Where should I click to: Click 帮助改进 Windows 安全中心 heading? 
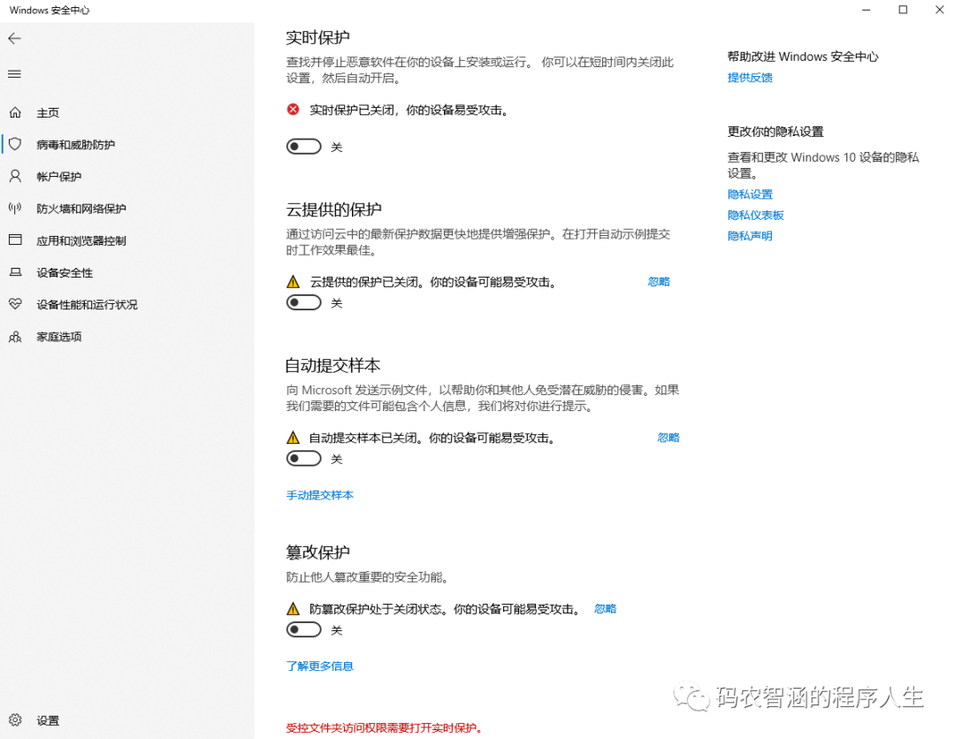click(x=803, y=57)
